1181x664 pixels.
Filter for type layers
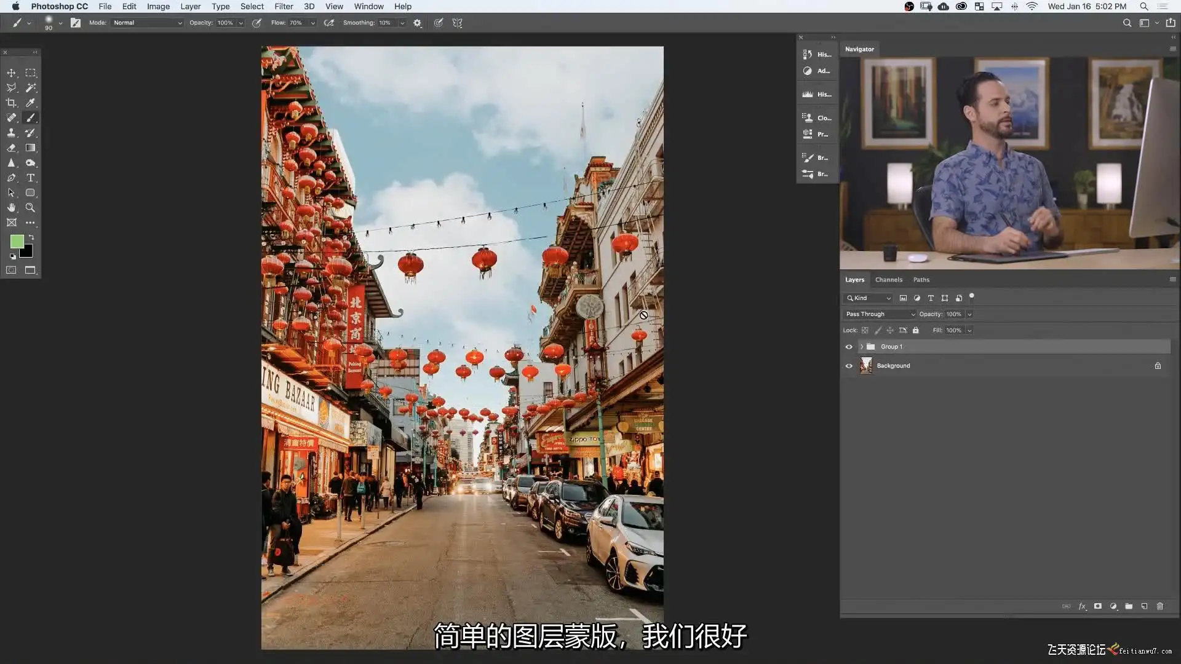(931, 298)
